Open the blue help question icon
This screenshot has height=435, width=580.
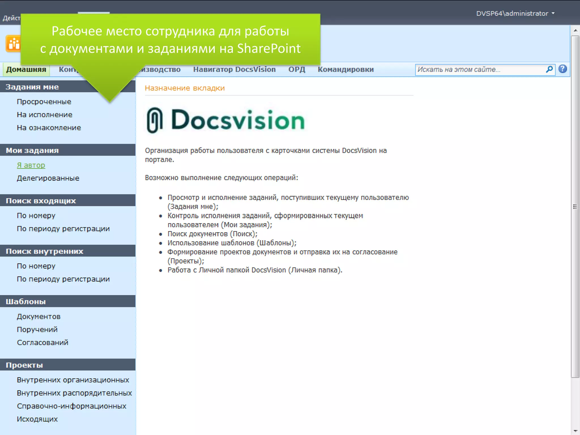[562, 69]
